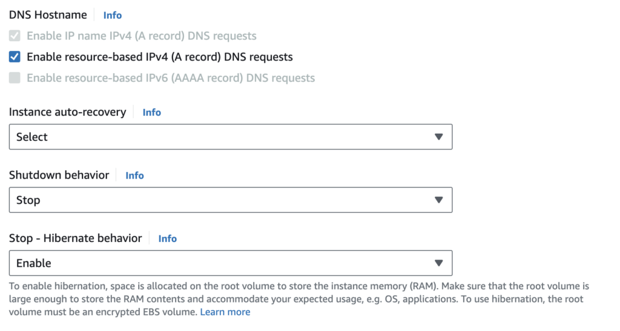Tick the resource-based IPv6 (AAAA record) checkbox
620x331 pixels.
pos(15,78)
